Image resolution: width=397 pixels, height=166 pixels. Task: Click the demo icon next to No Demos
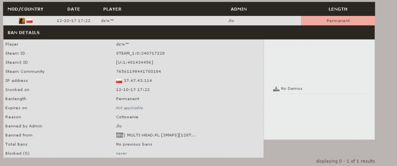[276, 89]
